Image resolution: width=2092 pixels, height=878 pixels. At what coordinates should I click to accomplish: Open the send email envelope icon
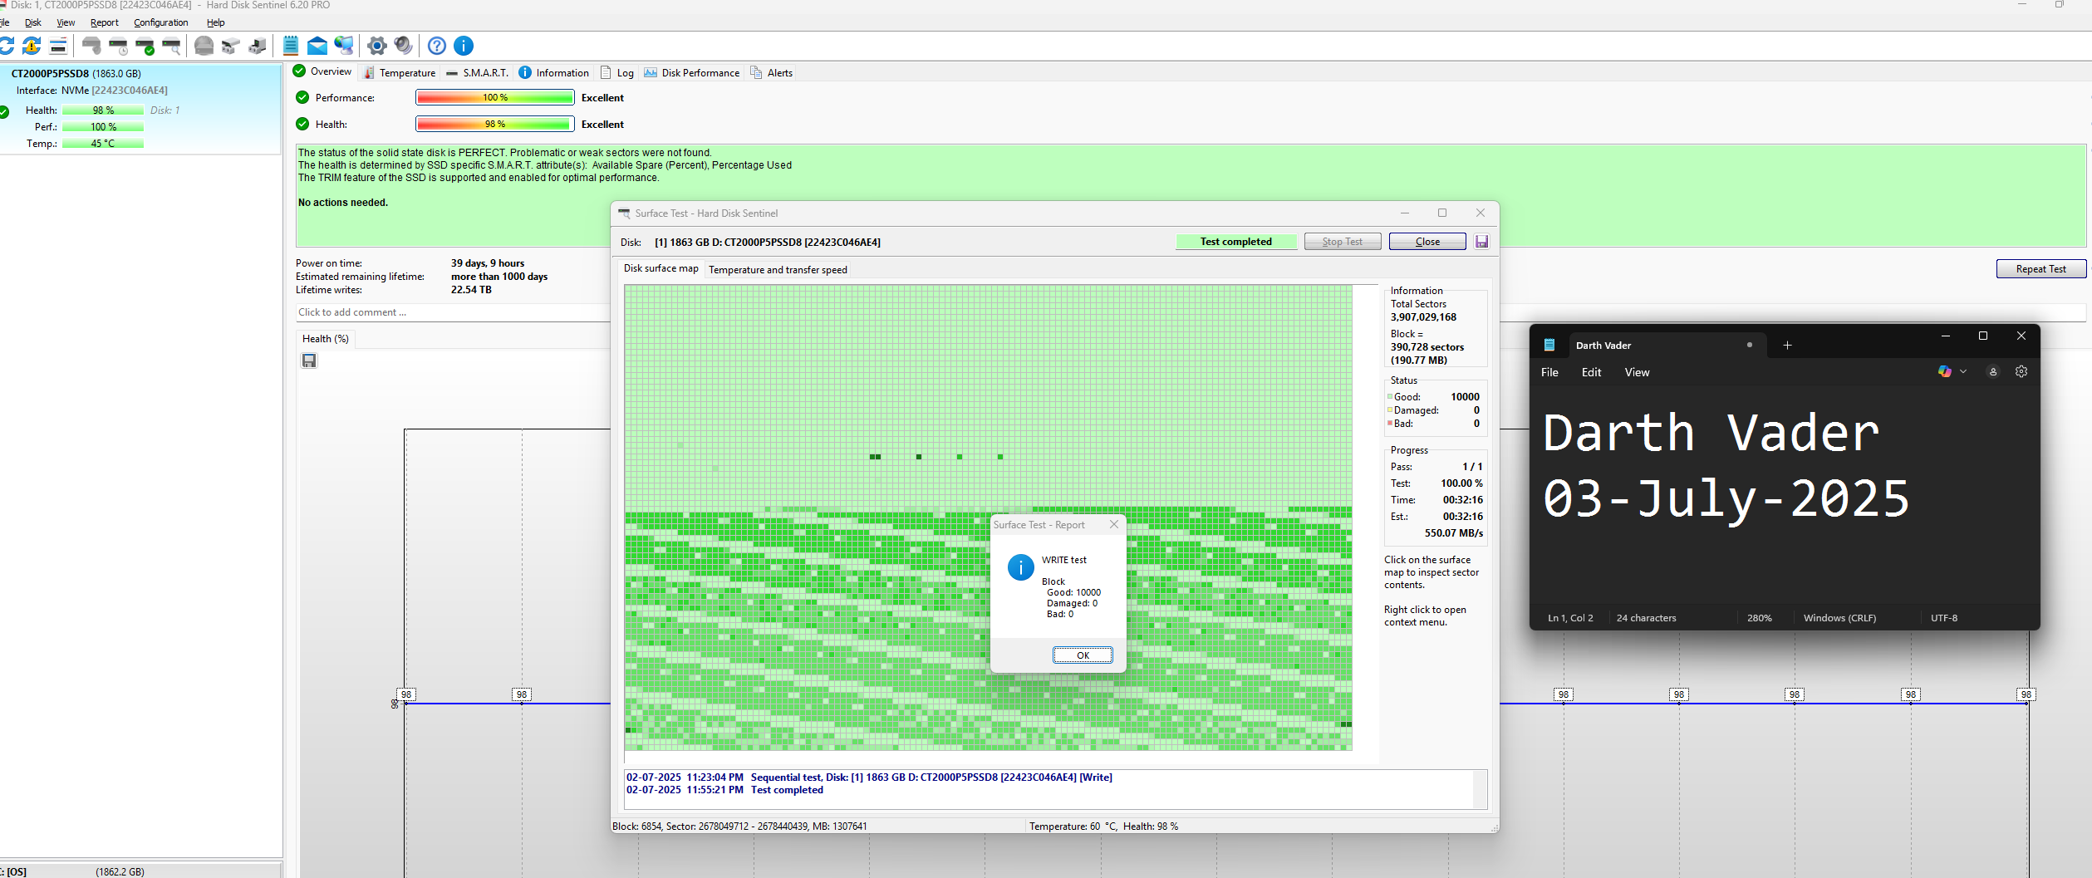pyautogui.click(x=317, y=46)
